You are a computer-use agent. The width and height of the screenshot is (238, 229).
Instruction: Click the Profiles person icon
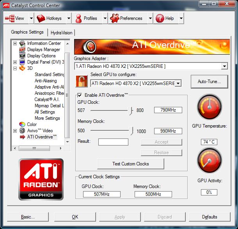(78, 18)
